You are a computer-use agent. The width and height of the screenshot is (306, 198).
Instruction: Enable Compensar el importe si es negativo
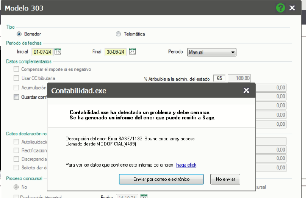17,69
